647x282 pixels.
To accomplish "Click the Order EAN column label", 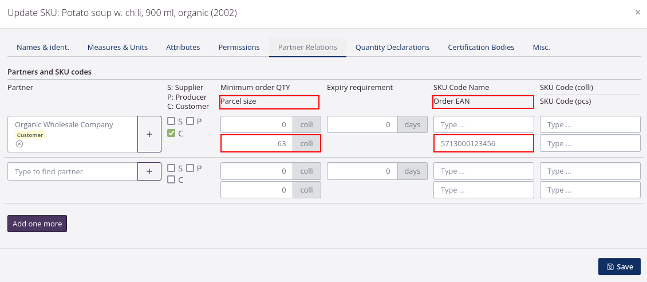I will pos(451,101).
